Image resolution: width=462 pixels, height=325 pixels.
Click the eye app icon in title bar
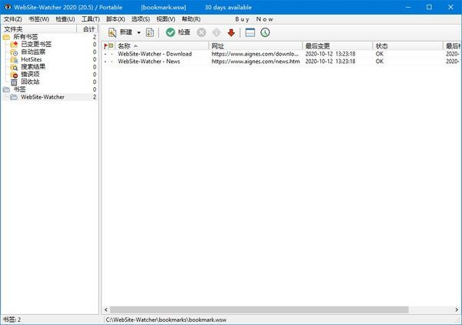[8, 7]
